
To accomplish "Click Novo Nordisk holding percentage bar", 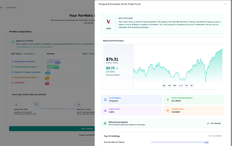I will 180,142.
